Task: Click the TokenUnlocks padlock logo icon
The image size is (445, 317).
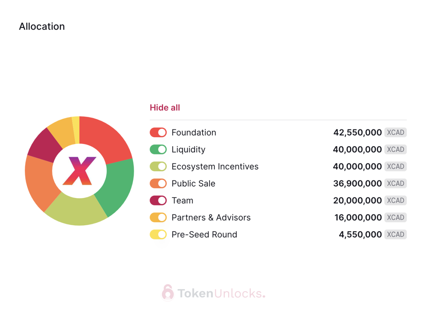Action: (x=168, y=292)
